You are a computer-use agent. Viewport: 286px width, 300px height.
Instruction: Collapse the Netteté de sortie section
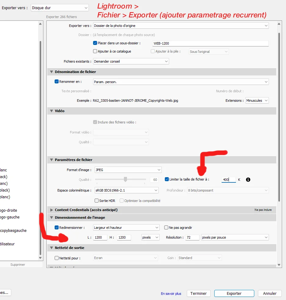(51, 248)
